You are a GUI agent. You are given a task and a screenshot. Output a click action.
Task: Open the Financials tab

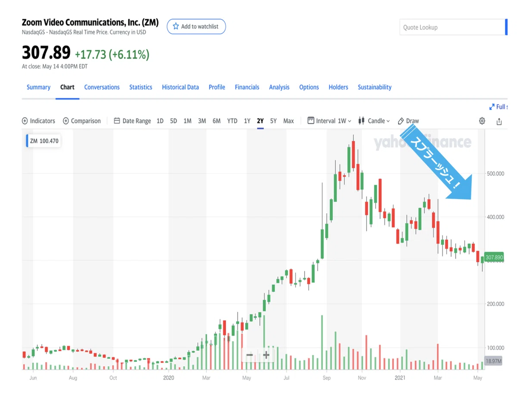point(247,87)
